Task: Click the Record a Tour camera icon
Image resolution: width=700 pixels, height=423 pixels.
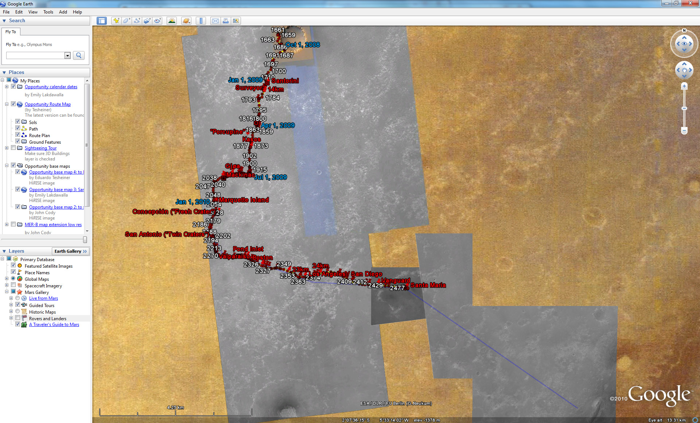Action: pyautogui.click(x=157, y=21)
